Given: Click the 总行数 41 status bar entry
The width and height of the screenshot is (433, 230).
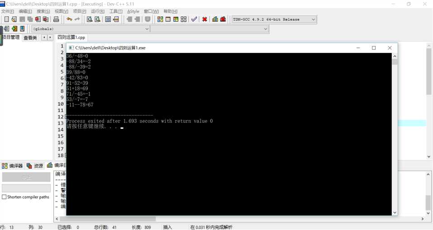Looking at the screenshot, I should click(x=105, y=227).
